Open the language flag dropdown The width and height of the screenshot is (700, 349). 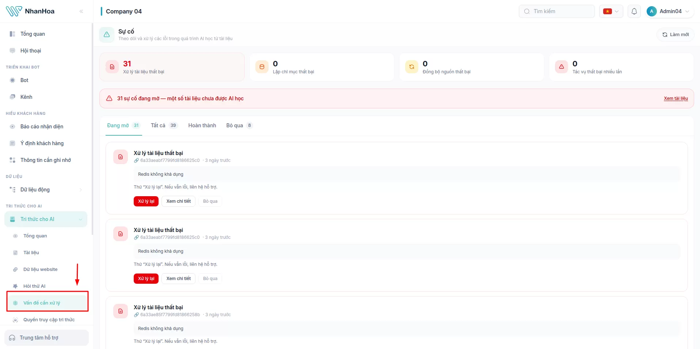[x=611, y=11]
